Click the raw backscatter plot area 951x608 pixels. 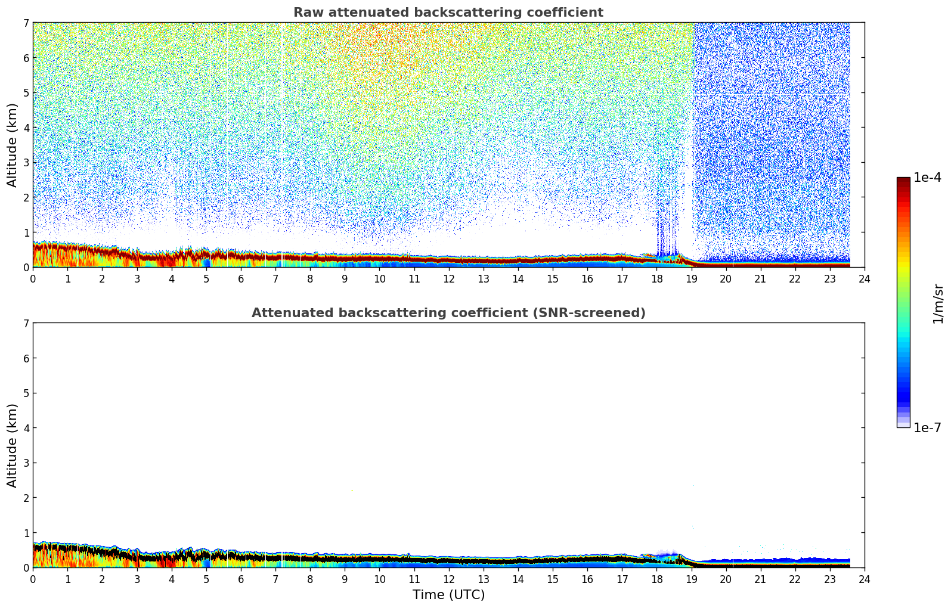(448, 145)
